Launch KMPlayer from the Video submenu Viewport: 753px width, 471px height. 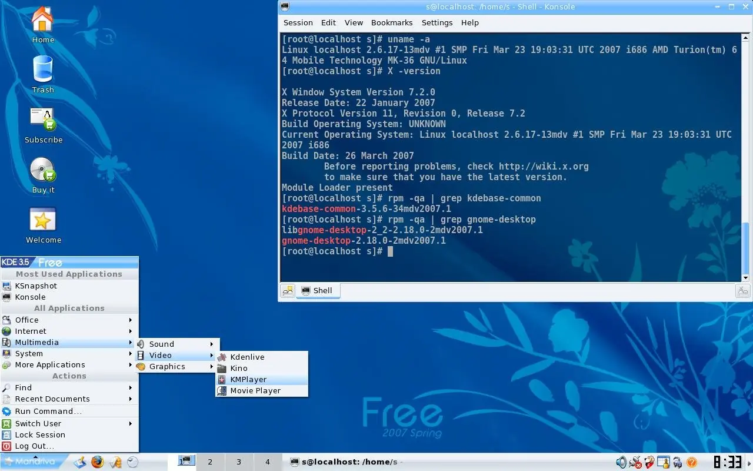(x=262, y=379)
